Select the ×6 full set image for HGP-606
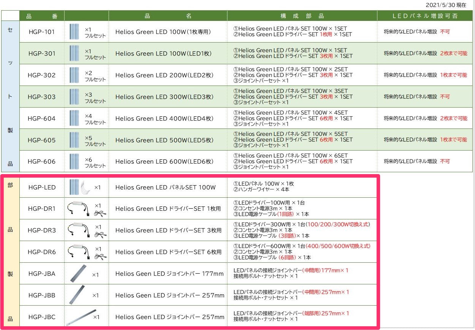 (74, 162)
